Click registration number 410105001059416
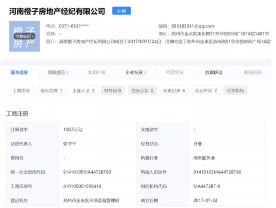The height and width of the screenshot is (208, 276). [82, 186]
